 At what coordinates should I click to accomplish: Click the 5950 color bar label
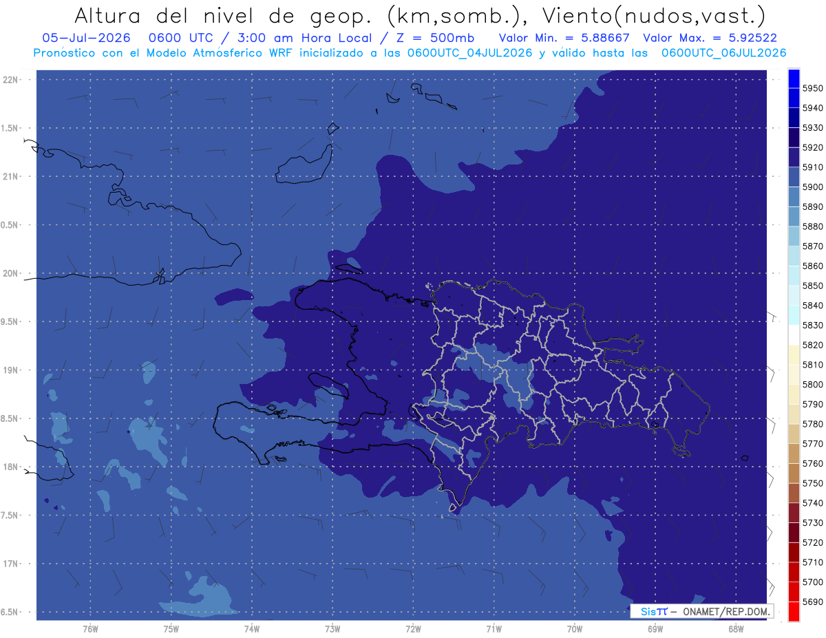coord(812,89)
